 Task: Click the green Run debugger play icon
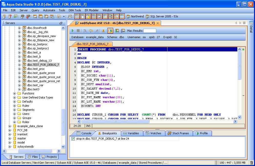coord(73,31)
